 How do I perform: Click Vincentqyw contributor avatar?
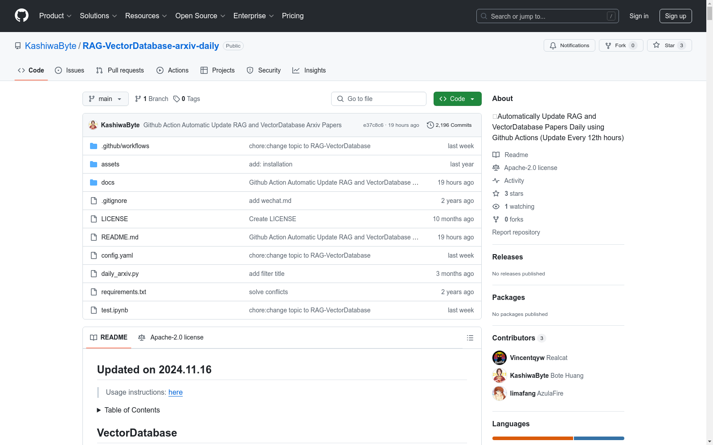point(500,358)
